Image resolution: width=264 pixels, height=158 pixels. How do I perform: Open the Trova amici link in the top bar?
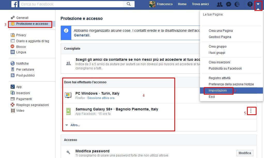pos(200,4)
